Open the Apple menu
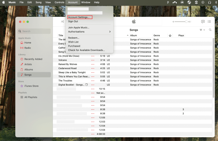218x141 pixels. (3, 2)
